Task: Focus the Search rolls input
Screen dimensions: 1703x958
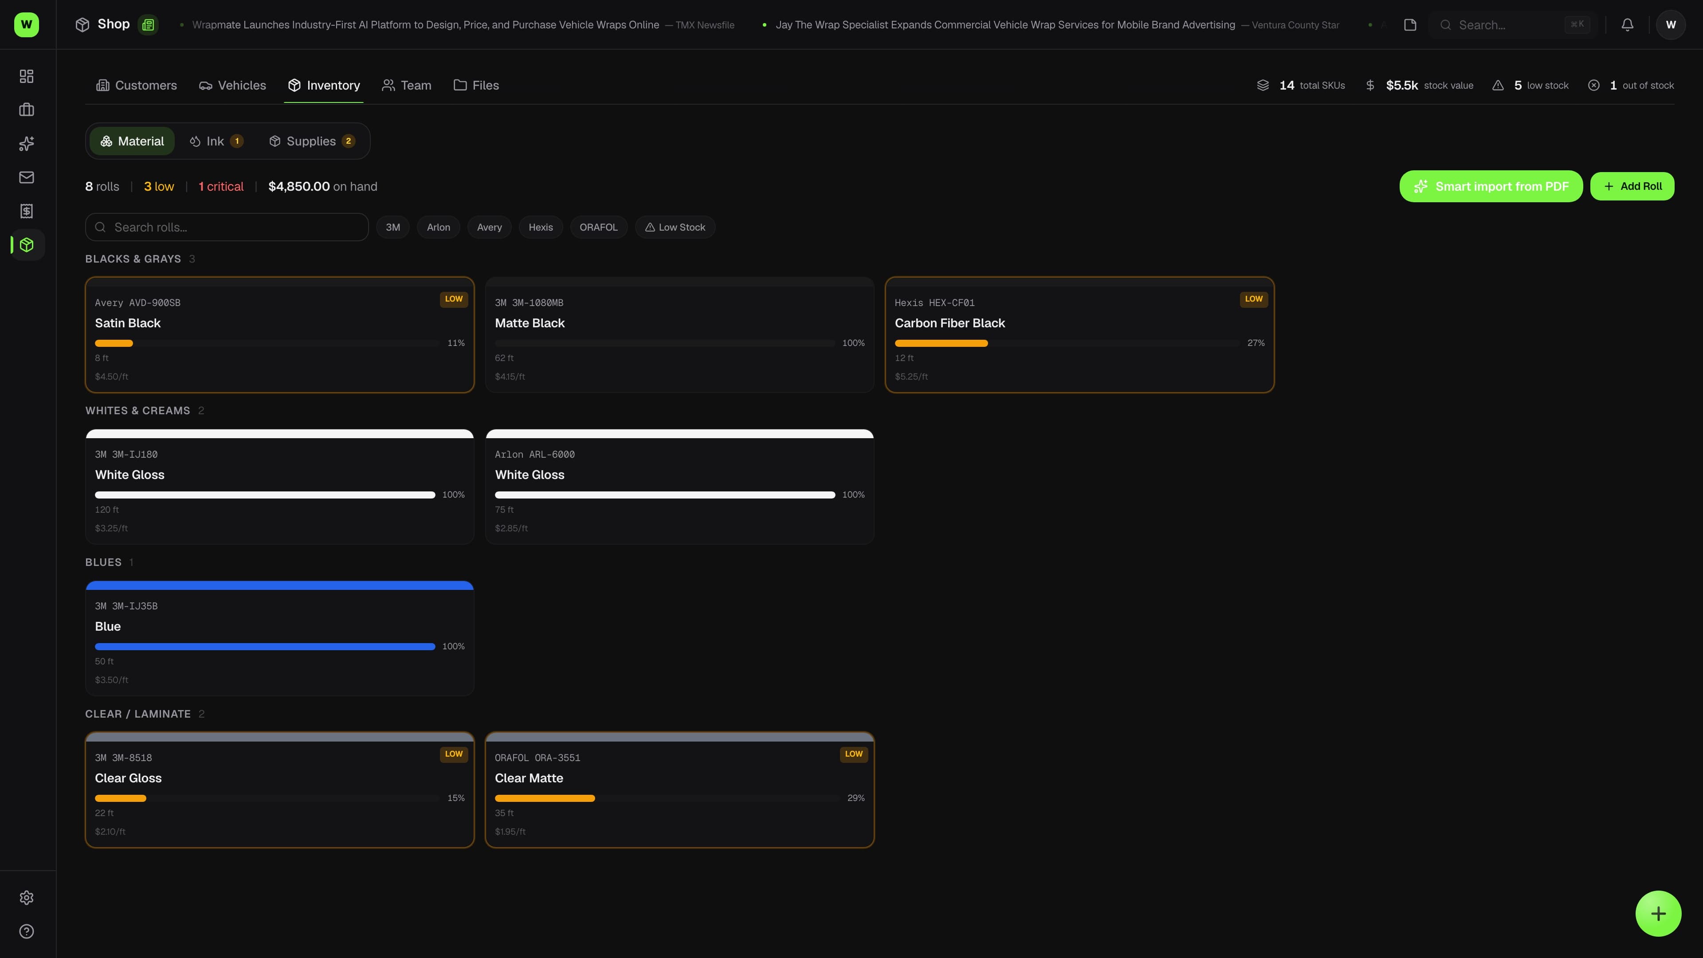Action: pyautogui.click(x=227, y=227)
